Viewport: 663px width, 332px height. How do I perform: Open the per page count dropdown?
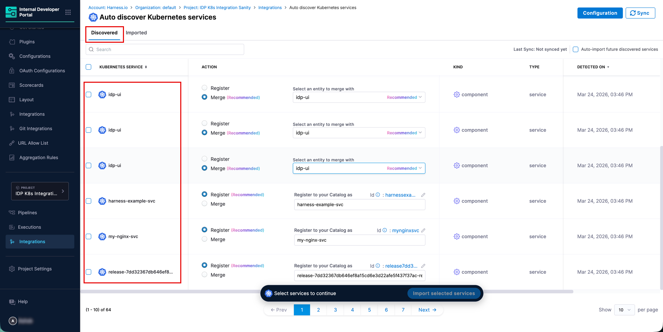(624, 310)
